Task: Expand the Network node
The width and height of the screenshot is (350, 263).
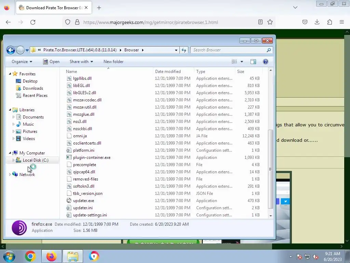Action: (x=10, y=174)
